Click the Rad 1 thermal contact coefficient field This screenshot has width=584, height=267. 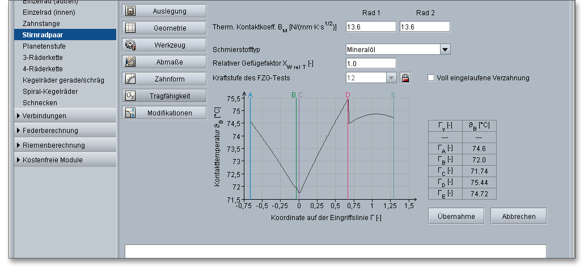[x=371, y=27]
